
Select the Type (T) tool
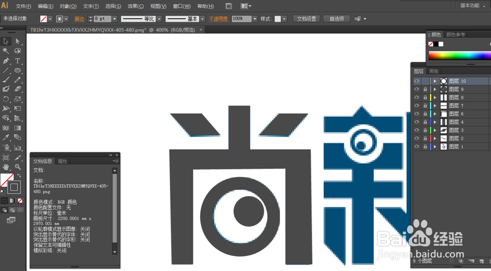[18, 61]
